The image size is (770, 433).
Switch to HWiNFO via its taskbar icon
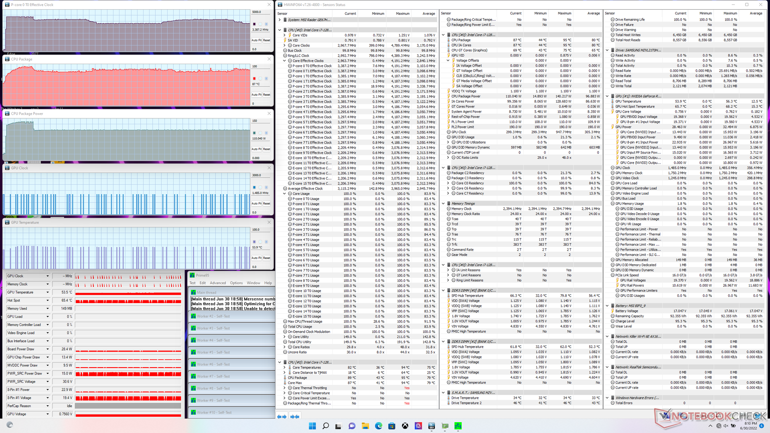tap(432, 426)
